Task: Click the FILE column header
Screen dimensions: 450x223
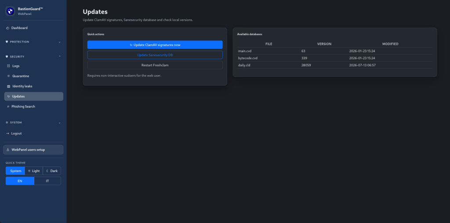Action: pyautogui.click(x=269, y=44)
